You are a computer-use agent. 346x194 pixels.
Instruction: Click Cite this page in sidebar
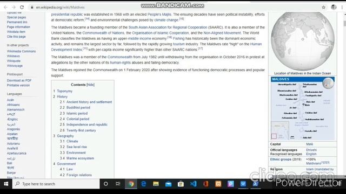pos(16,37)
